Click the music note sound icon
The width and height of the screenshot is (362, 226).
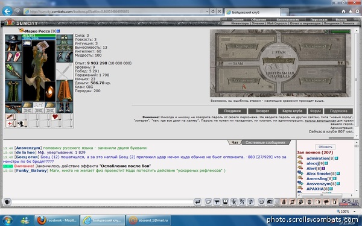pyautogui.click(x=251, y=202)
